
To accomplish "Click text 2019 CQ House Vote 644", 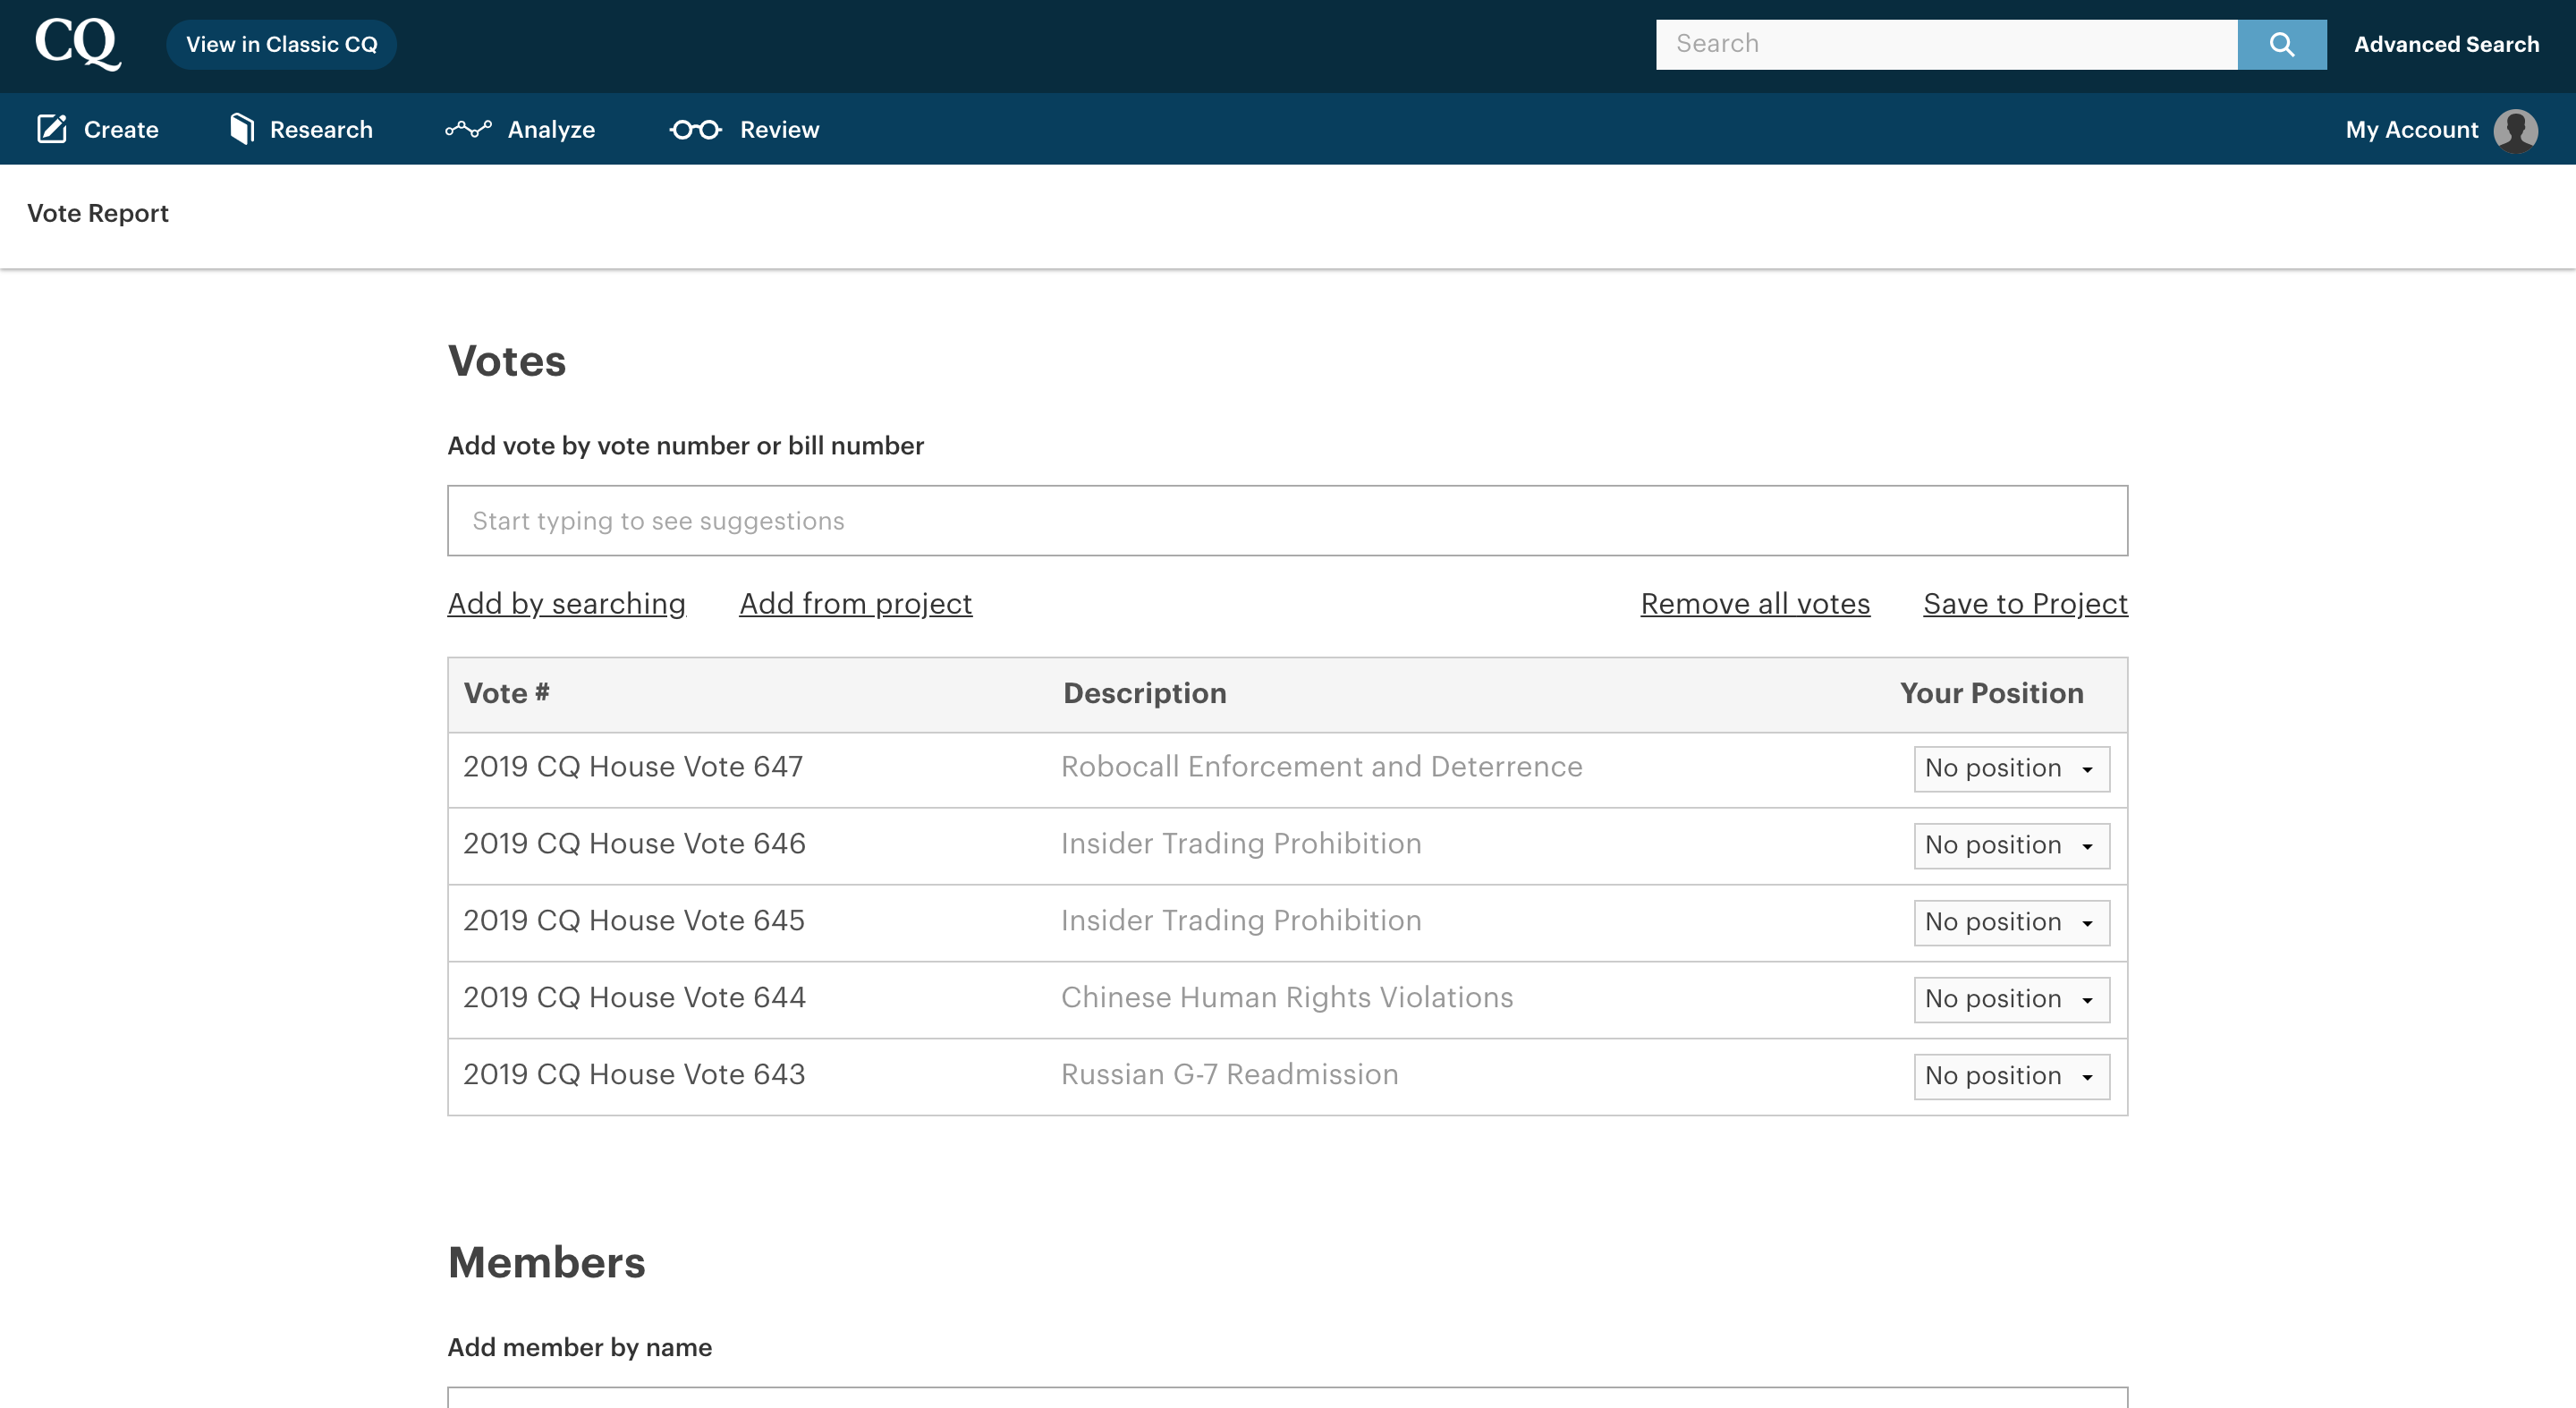I will 634,997.
